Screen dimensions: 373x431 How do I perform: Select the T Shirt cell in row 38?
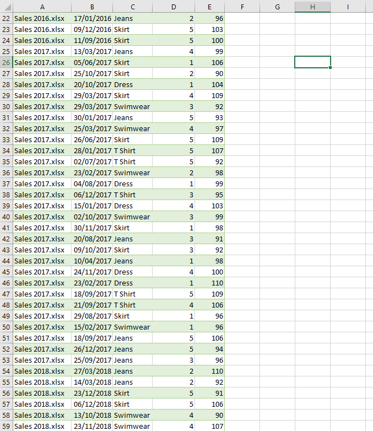point(133,195)
